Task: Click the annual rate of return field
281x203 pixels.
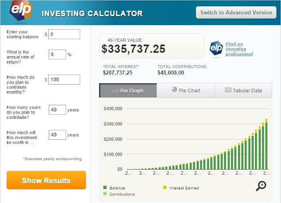Action: (58, 54)
